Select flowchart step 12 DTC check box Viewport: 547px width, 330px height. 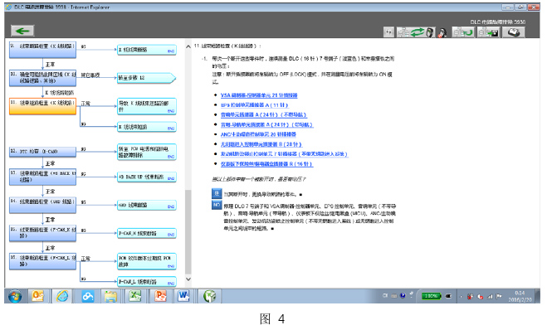(x=42, y=152)
